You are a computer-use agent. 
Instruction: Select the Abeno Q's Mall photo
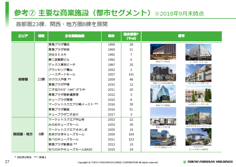tap(198, 73)
